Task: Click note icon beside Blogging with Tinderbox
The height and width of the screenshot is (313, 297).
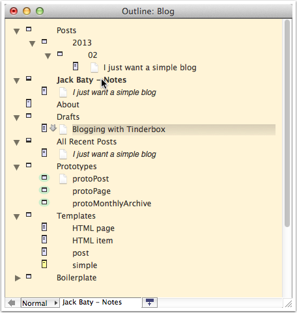Action: point(44,128)
